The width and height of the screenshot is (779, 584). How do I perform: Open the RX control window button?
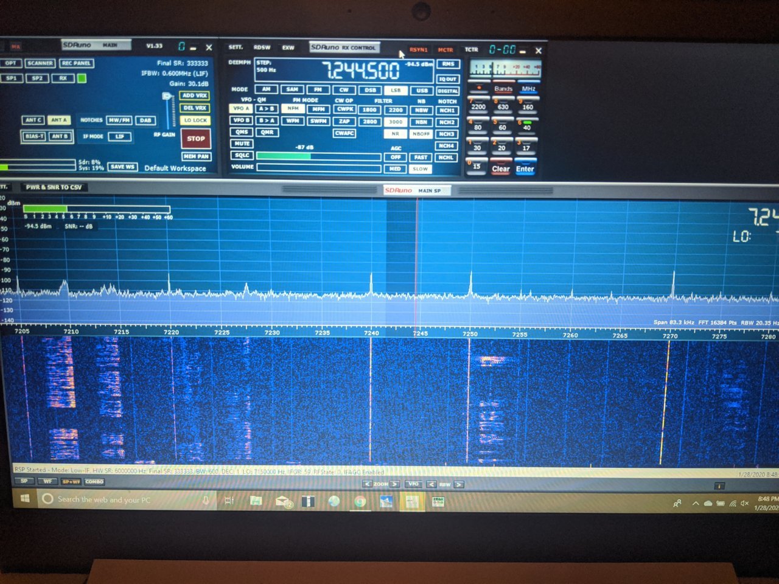tap(63, 78)
